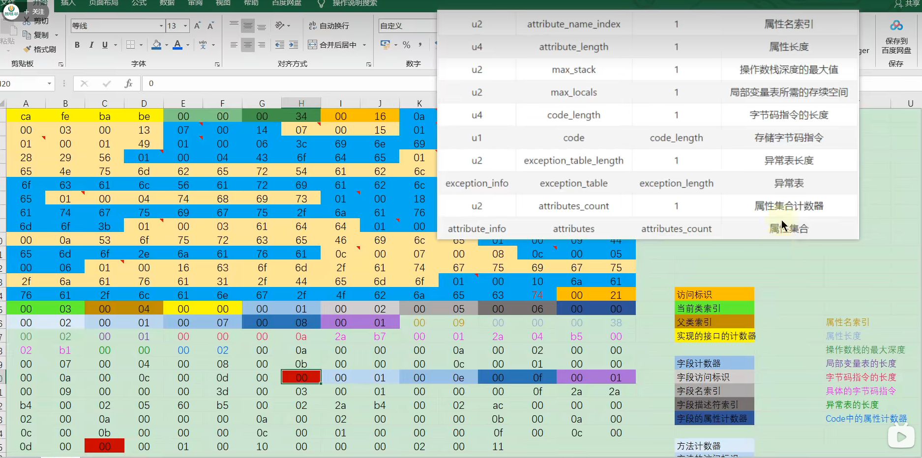This screenshot has width=922, height=458.
Task: Apply the fill color bucket
Action: click(x=156, y=45)
